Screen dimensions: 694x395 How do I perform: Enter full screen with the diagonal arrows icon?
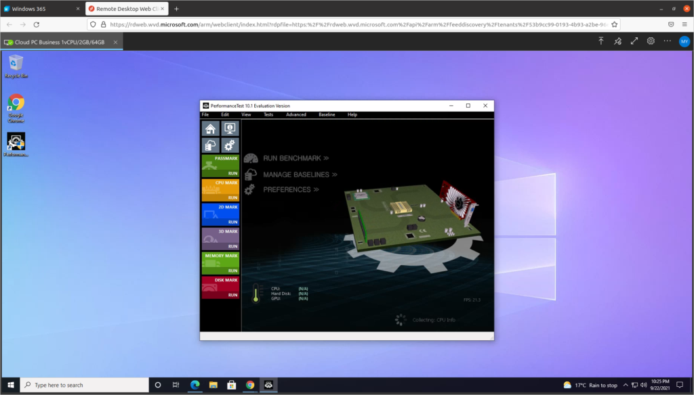[x=634, y=41]
